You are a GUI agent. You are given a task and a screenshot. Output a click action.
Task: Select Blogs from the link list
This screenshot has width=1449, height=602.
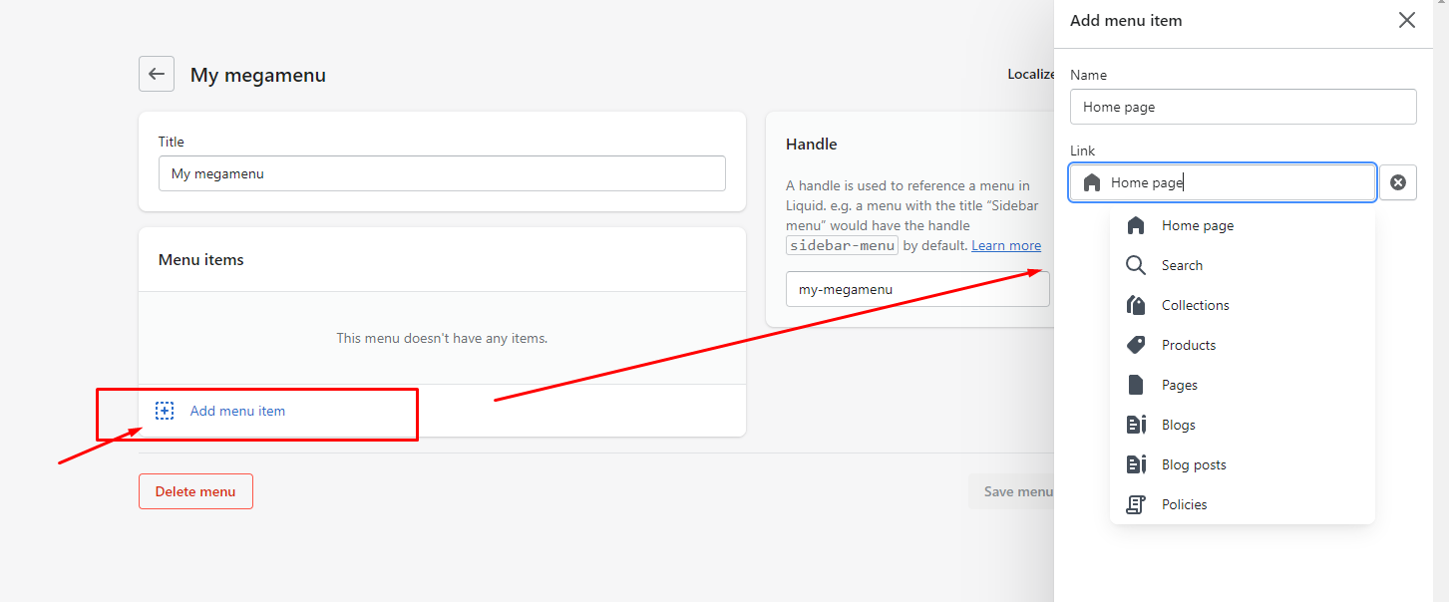pos(1178,426)
